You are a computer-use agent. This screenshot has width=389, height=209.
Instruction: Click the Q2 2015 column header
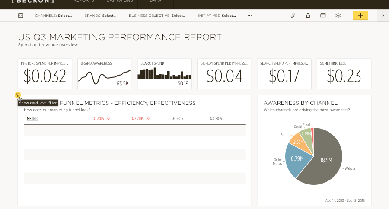(138, 119)
